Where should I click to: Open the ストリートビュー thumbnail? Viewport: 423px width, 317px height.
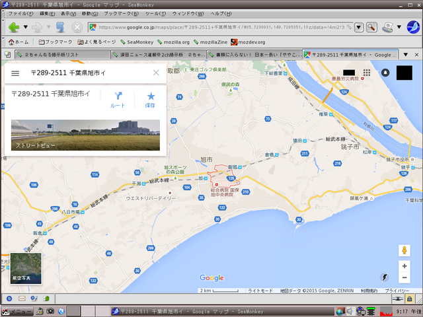[85, 135]
